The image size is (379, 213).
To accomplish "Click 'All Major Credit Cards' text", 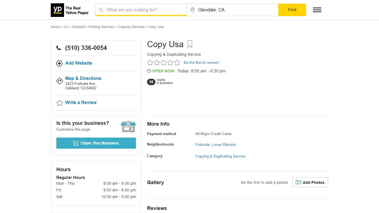I will click(213, 134).
